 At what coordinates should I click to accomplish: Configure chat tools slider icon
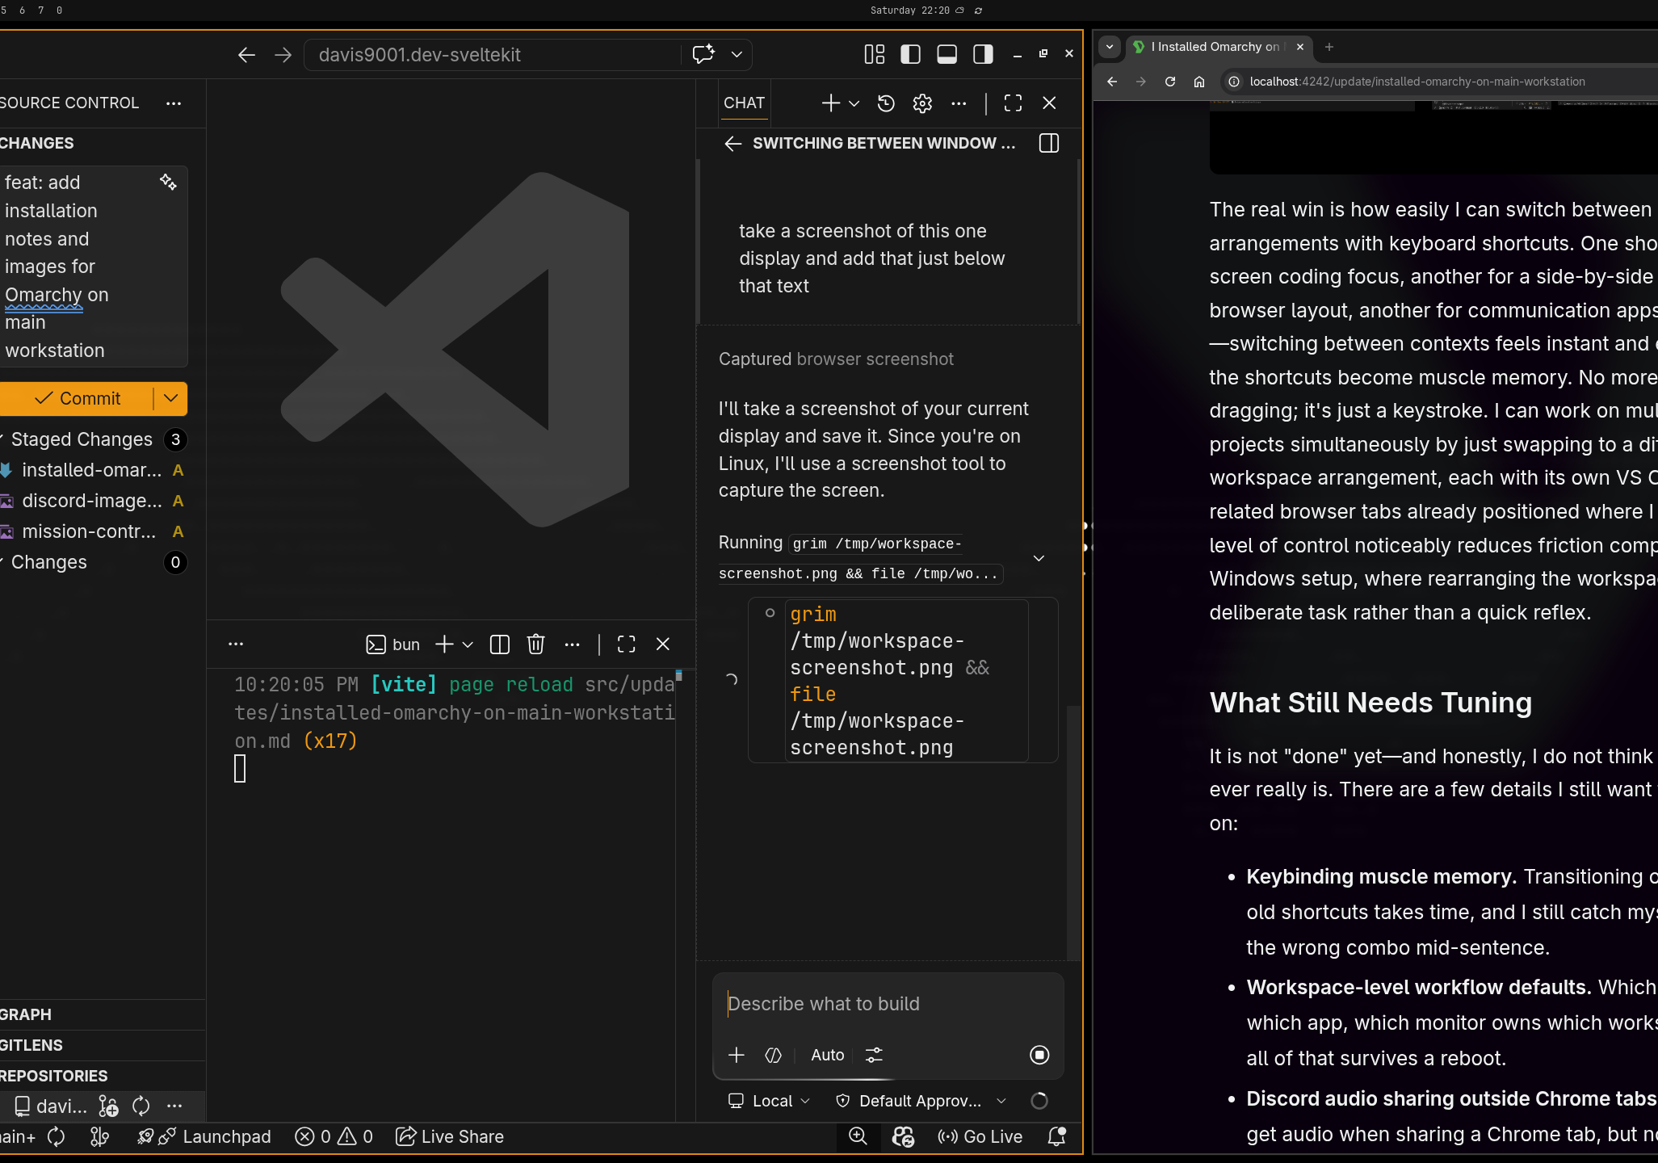tap(874, 1055)
